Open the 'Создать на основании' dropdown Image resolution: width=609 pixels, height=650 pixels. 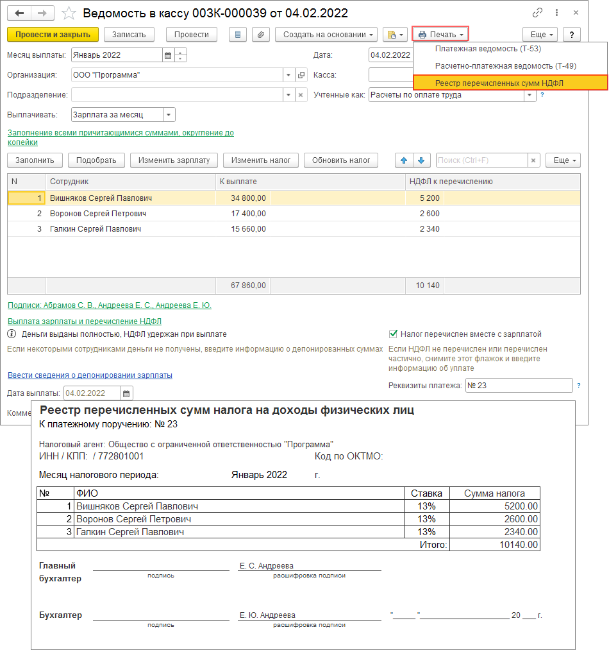pos(326,35)
